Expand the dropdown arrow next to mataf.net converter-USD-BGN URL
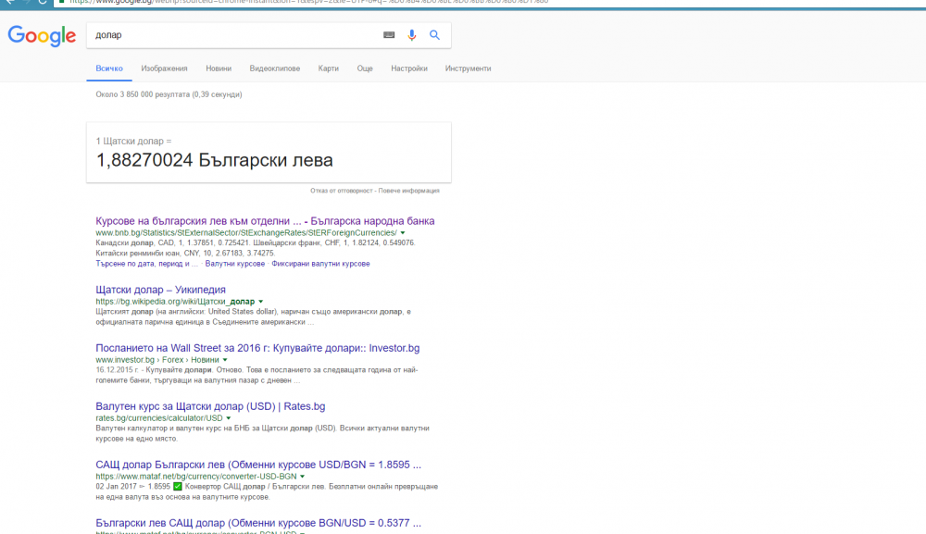926x534 pixels. point(303,477)
